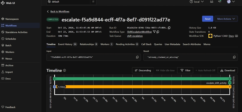Open the default namespace selector
Screen dimensions: 242x112
[x=68, y=2]
